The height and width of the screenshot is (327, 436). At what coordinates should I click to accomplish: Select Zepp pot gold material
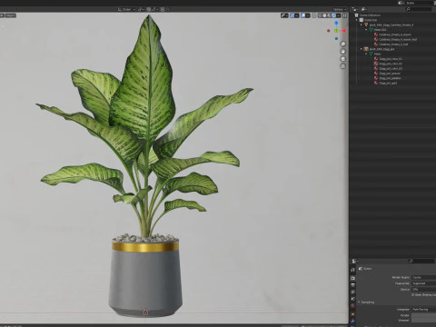[x=388, y=83]
